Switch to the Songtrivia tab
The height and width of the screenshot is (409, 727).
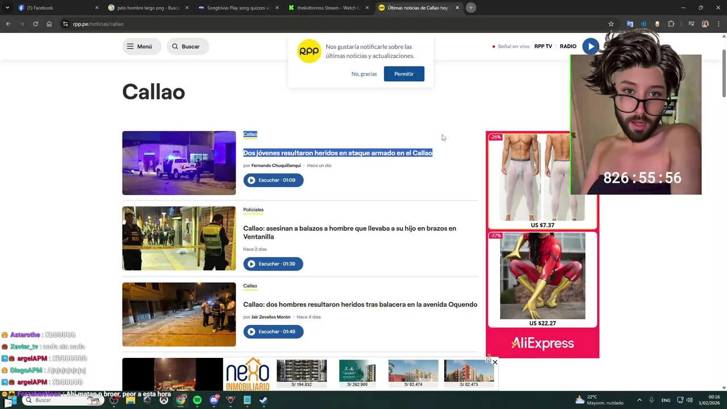[x=239, y=8]
